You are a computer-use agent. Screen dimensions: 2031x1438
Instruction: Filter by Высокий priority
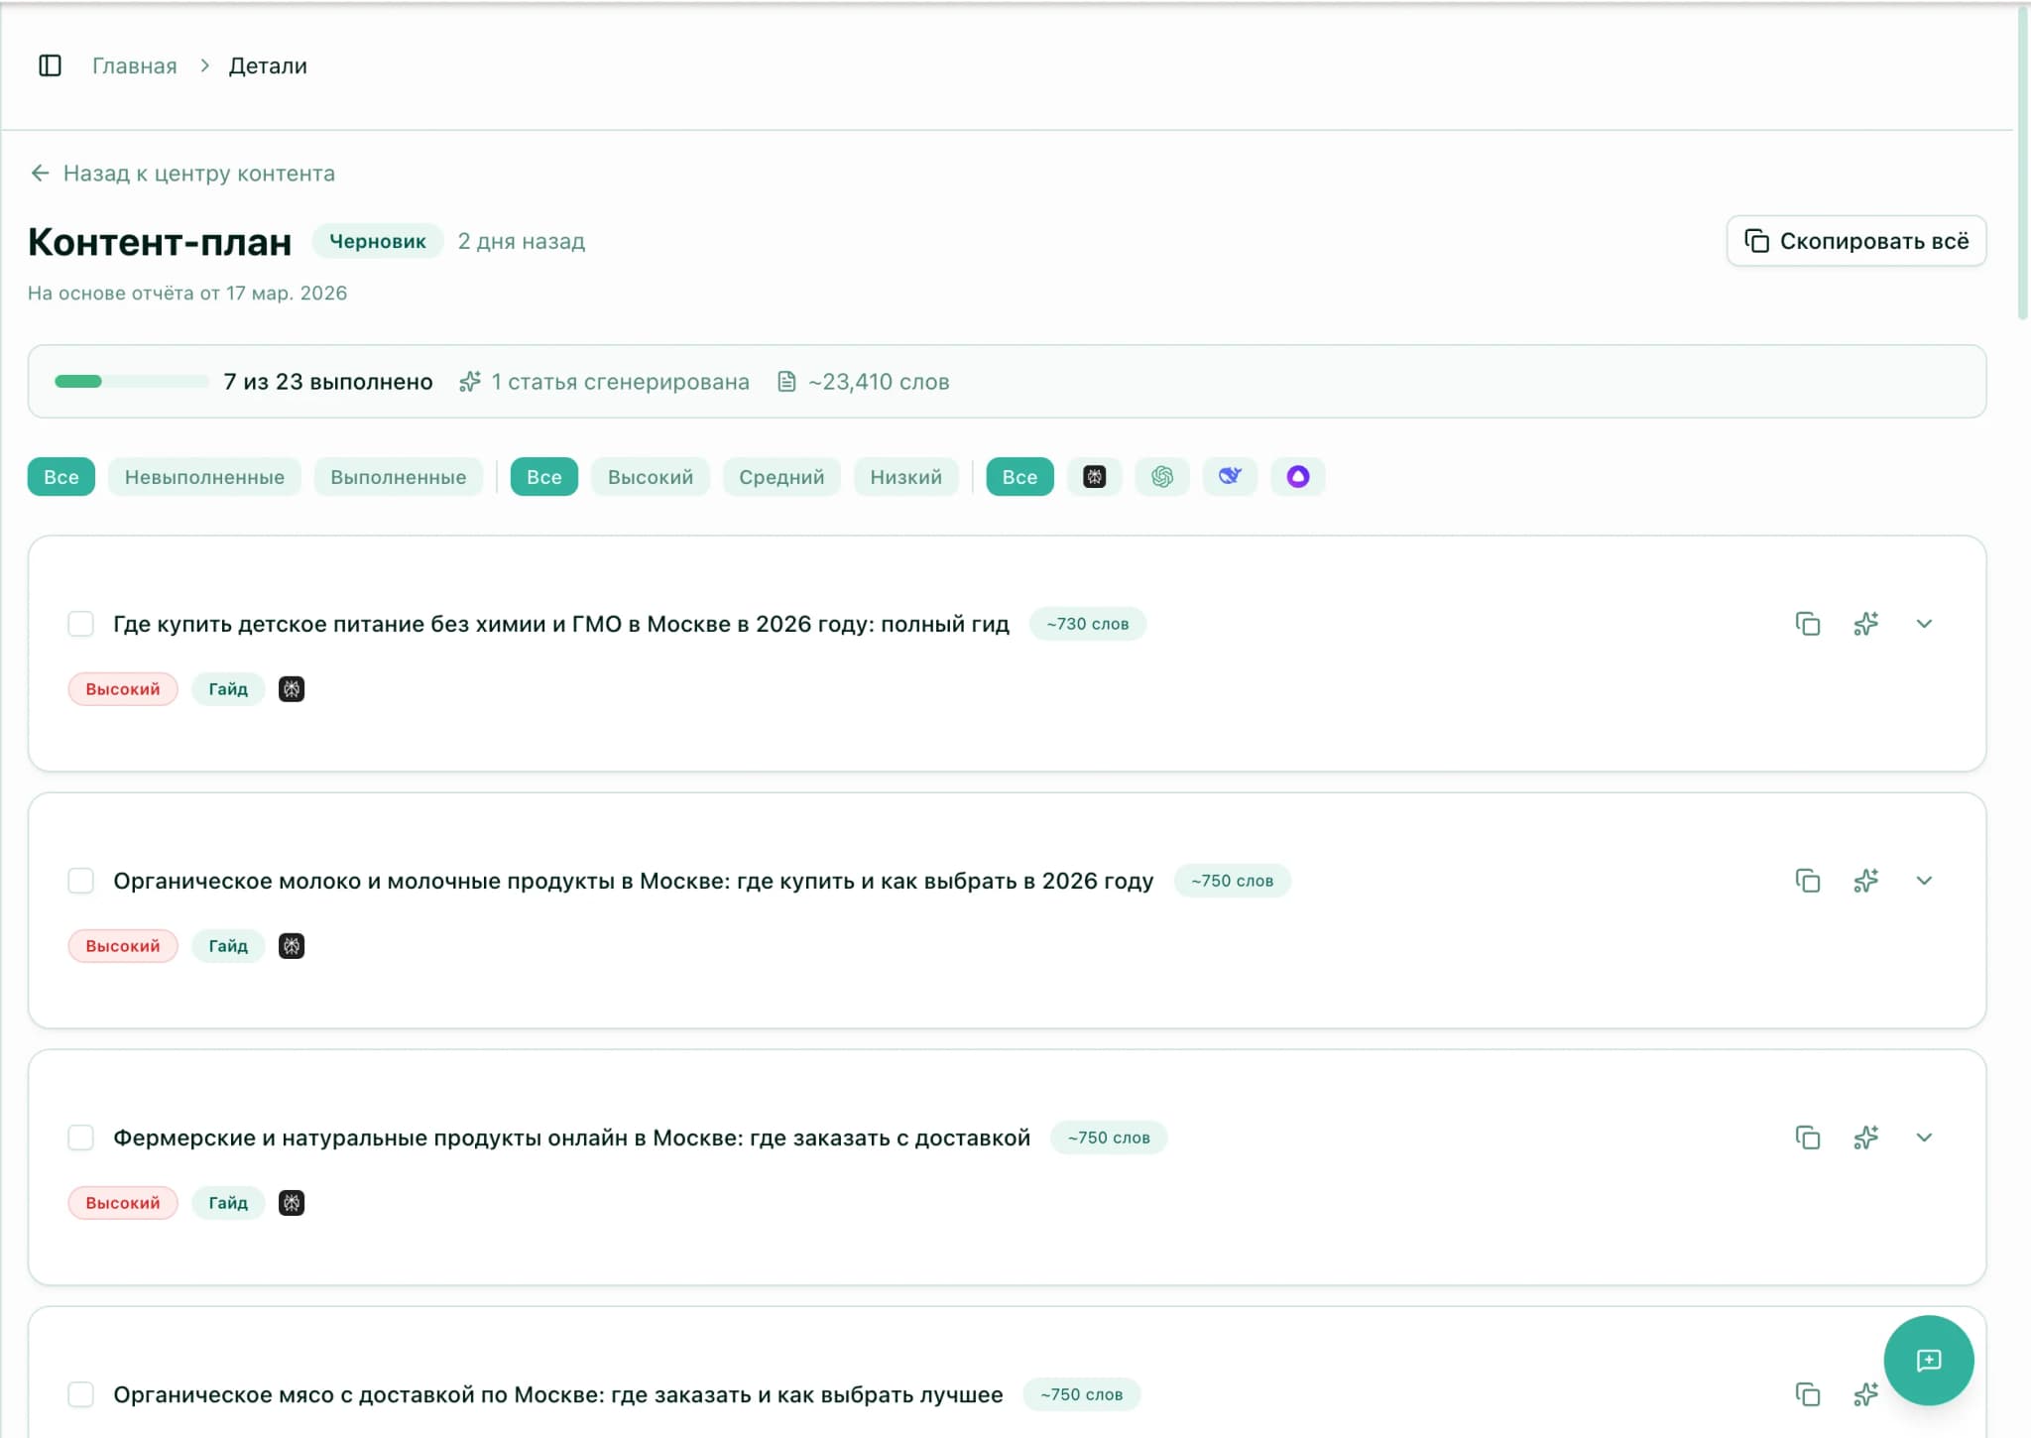pos(650,477)
